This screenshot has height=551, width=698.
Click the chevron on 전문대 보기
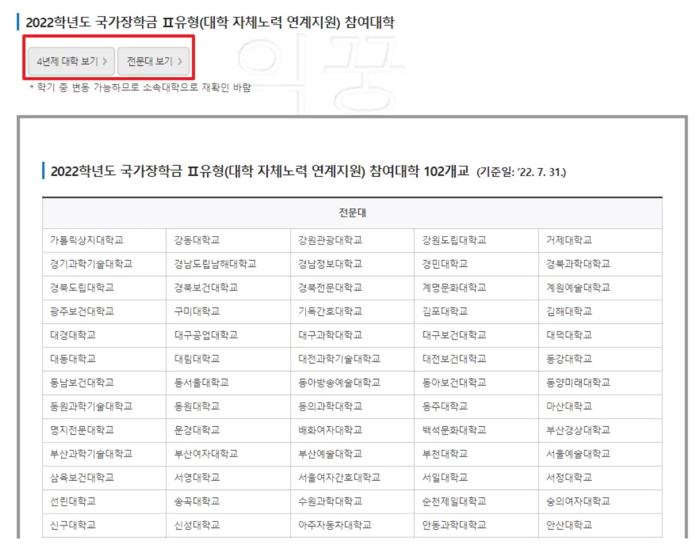180,61
